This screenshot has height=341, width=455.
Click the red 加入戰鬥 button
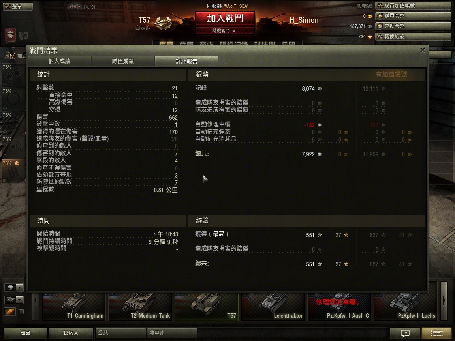225,19
